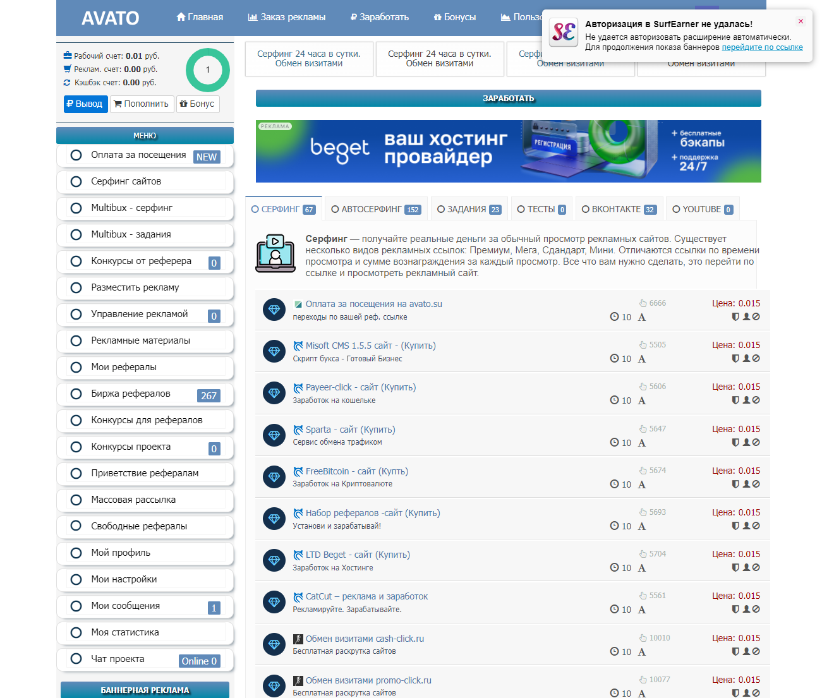Open Мои сообщения in the sidebar
Screen dimensions: 822x698
pyautogui.click(x=145, y=606)
